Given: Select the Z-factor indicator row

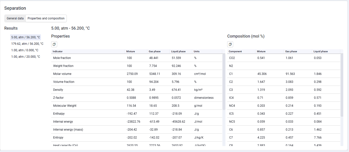Looking at the screenshot, I should (x=137, y=98).
